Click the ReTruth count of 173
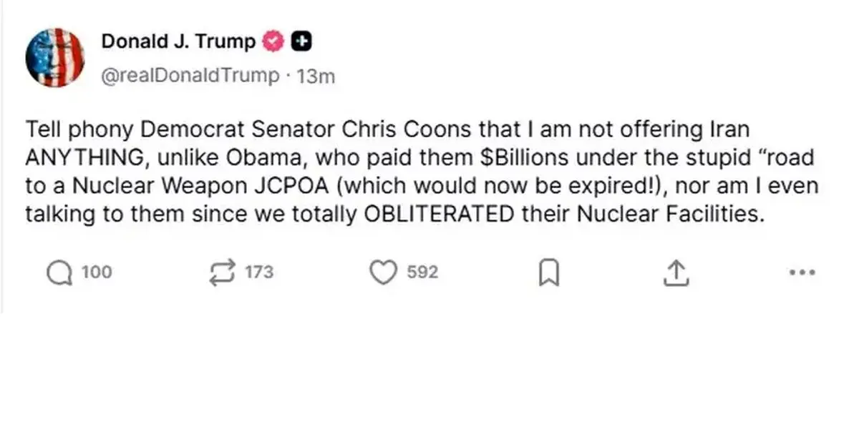859x429 pixels. [x=259, y=272]
